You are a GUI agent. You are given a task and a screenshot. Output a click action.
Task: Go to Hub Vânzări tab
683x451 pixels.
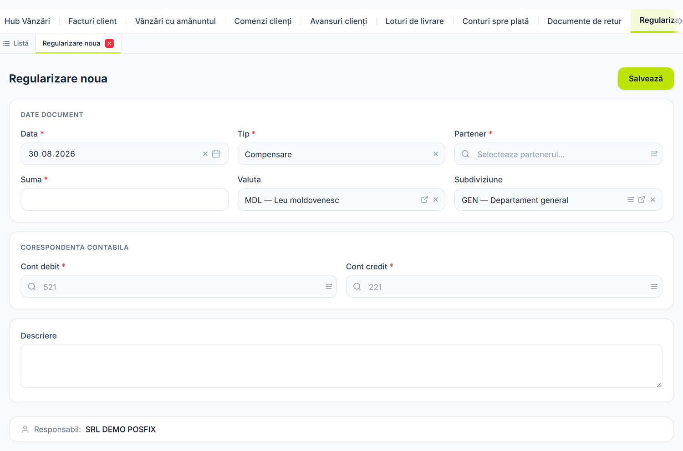(x=27, y=21)
